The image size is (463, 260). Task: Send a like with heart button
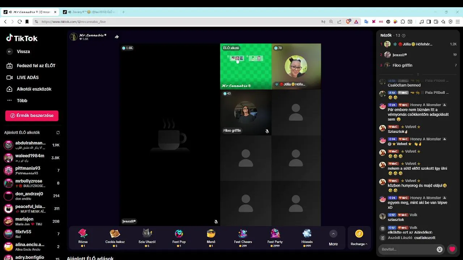point(452,249)
